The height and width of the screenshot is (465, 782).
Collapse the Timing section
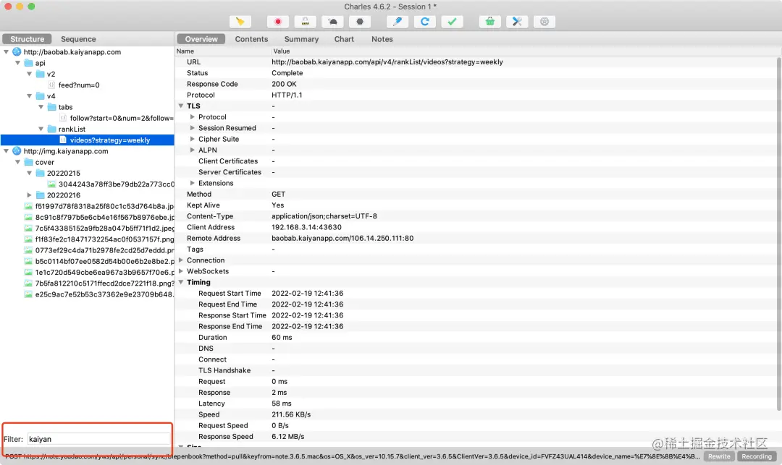(x=181, y=282)
